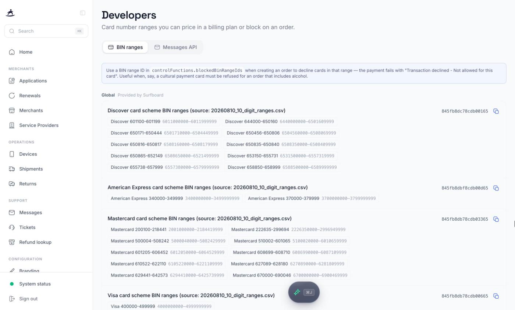
Task: Click the Surfboard logo icon
Action: coord(10,13)
